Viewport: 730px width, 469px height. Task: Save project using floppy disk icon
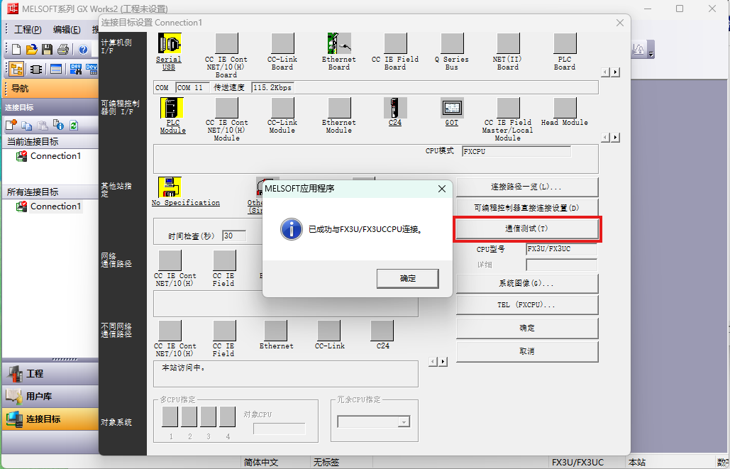click(x=47, y=49)
